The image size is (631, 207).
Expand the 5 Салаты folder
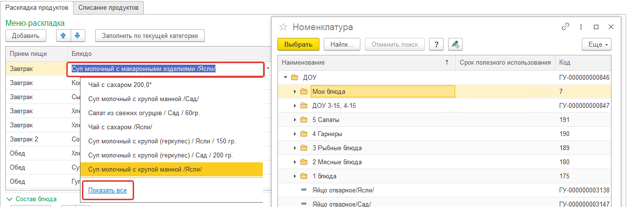(x=295, y=120)
